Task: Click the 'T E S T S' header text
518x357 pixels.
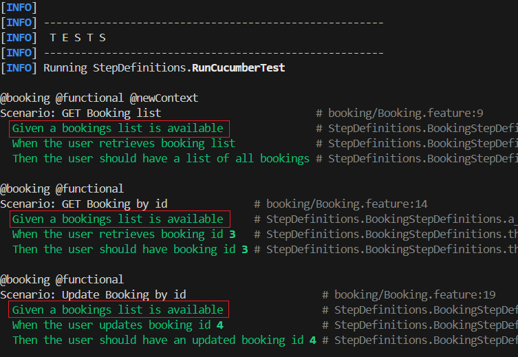Action: (78, 38)
